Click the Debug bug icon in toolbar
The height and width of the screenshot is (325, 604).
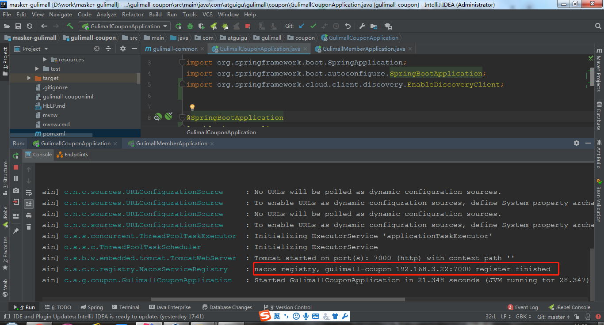(190, 26)
